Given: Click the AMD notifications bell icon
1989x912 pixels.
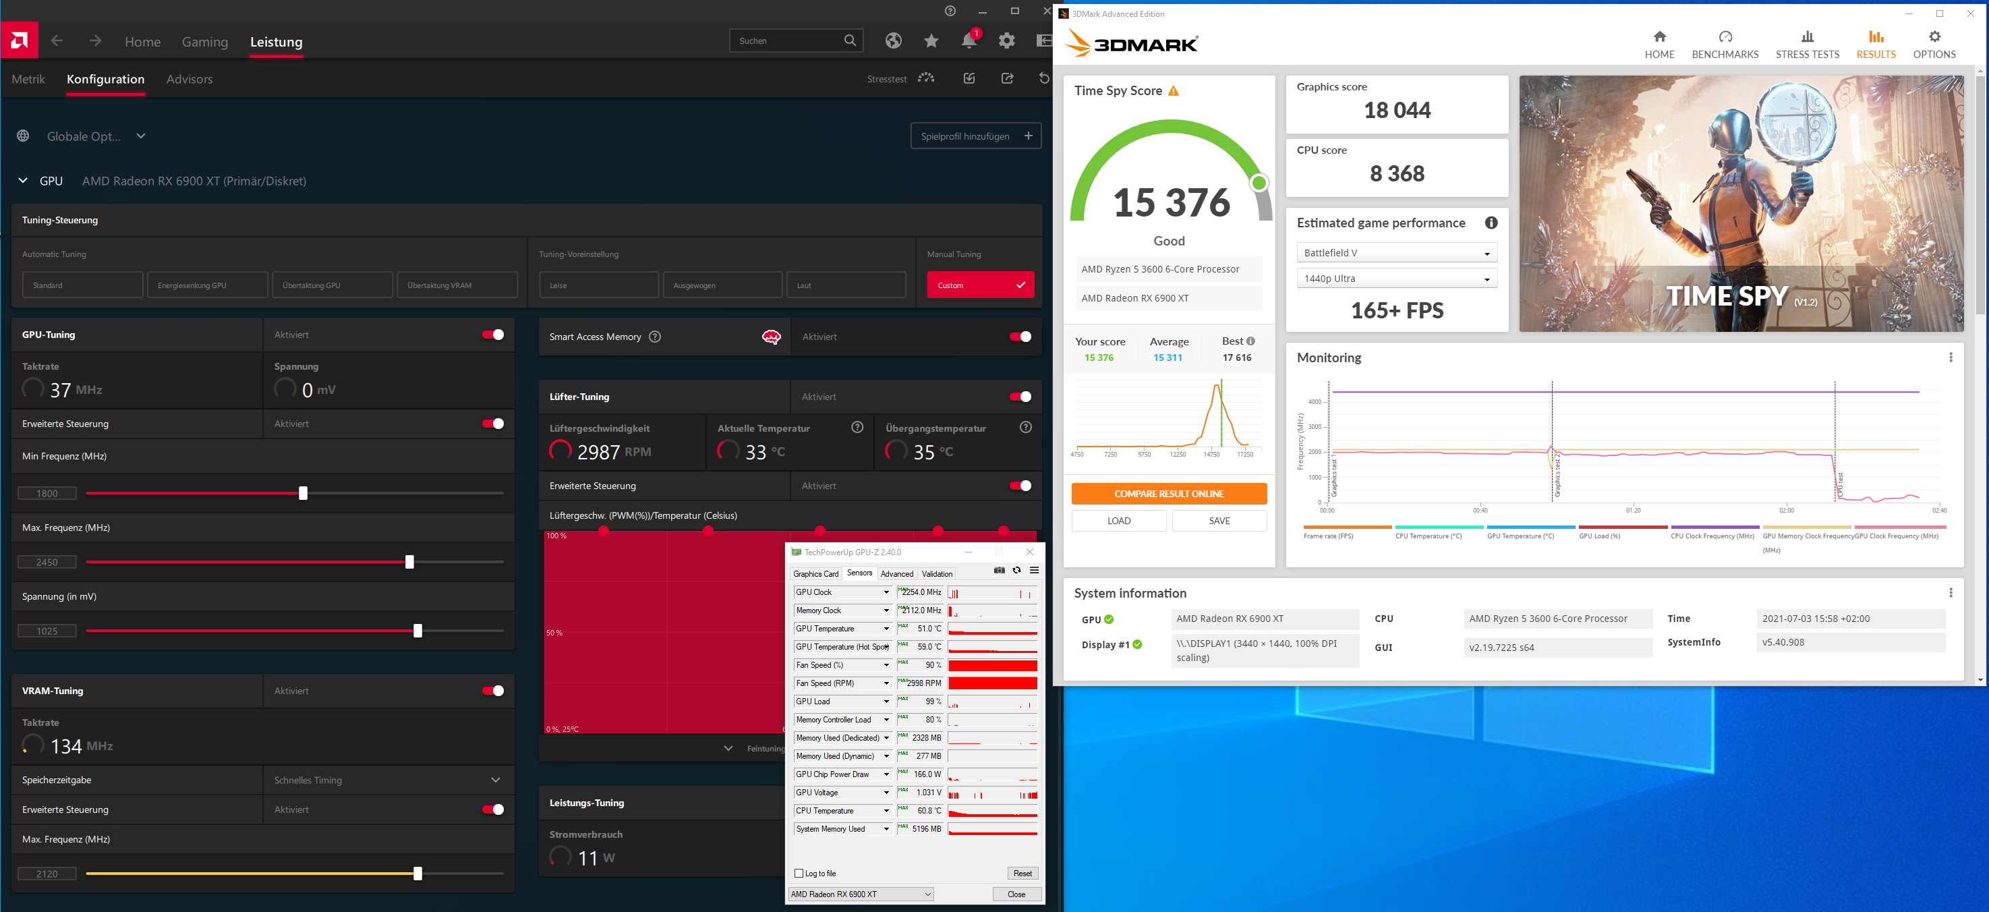Looking at the screenshot, I should point(969,41).
